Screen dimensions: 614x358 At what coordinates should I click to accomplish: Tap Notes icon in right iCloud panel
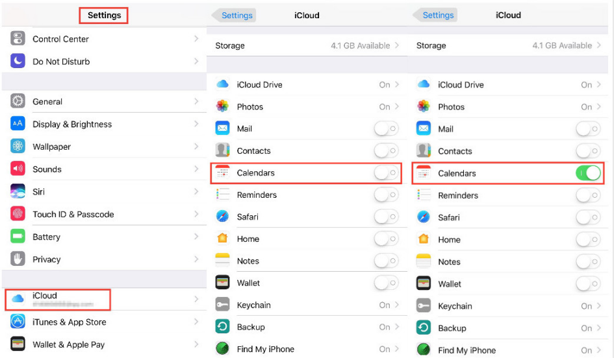pyautogui.click(x=424, y=261)
